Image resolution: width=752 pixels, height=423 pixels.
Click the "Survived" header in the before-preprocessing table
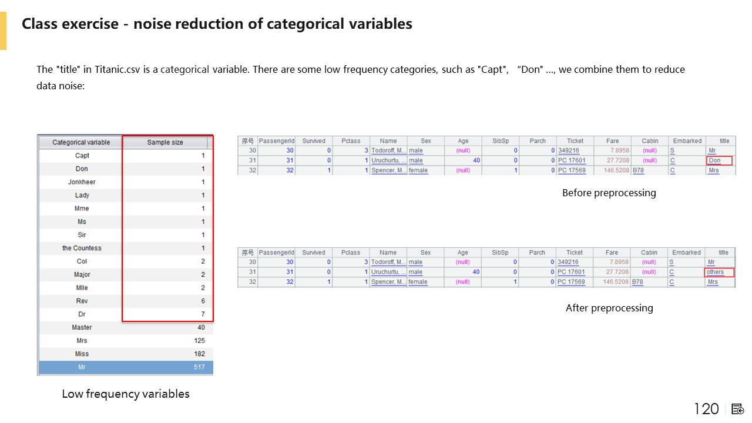(x=314, y=141)
